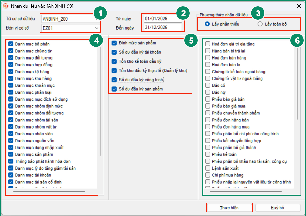Enable 'Phiếu kế toán' checkbox
This screenshot has width=306, height=216.
click(x=208, y=154)
